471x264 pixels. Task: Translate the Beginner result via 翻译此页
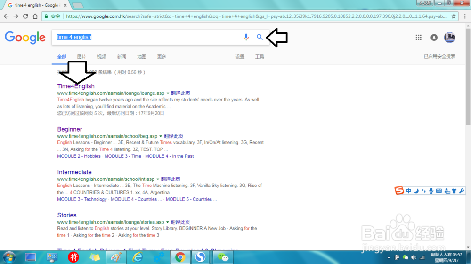173,136
